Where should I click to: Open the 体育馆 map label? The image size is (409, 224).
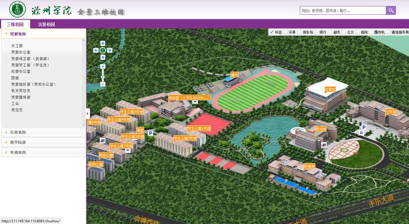pos(330,90)
